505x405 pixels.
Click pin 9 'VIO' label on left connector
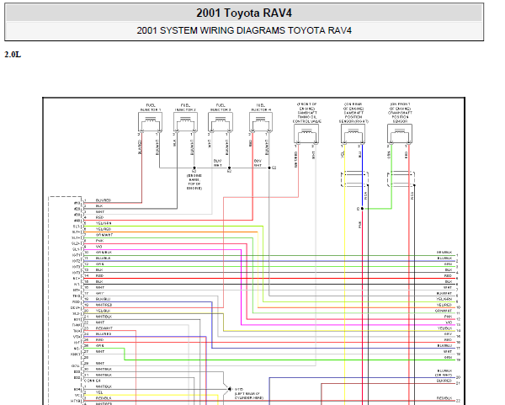coord(98,247)
